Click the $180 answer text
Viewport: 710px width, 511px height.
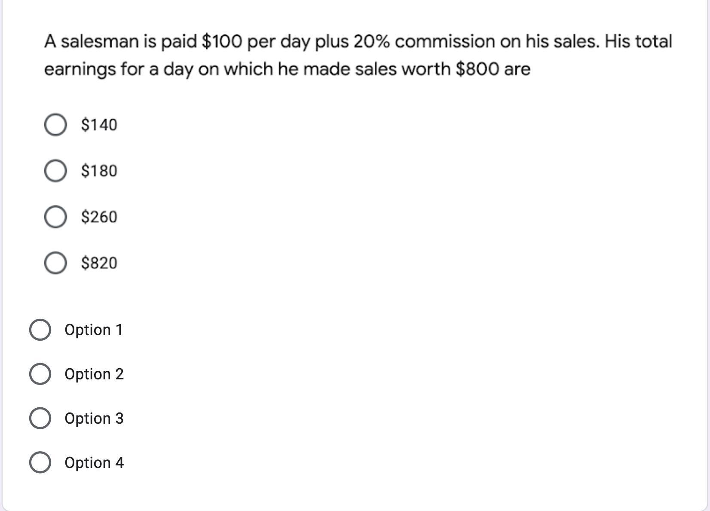[99, 171]
